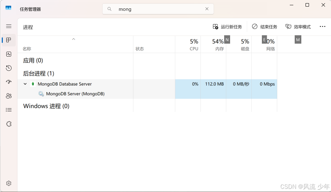The image size is (331, 192).
Task: Clear the search box text
Action: pos(207,9)
